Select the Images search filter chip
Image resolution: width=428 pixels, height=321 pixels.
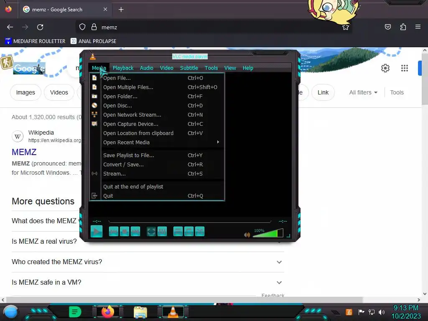25,92
